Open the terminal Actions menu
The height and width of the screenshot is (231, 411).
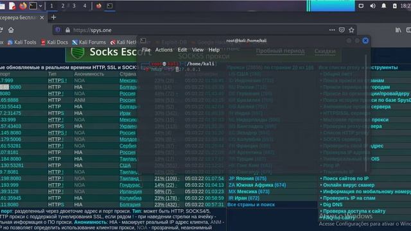(x=164, y=50)
